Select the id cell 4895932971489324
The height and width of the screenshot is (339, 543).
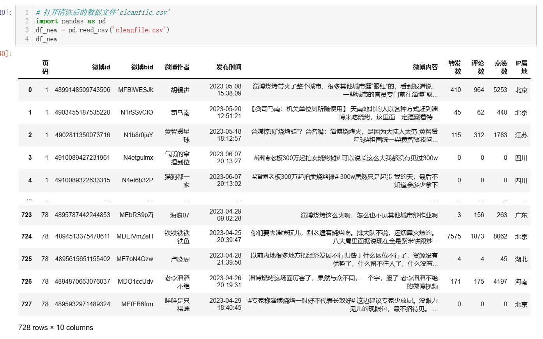click(82, 304)
